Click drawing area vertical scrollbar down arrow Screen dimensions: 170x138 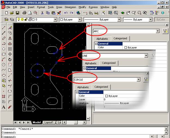[88, 119]
